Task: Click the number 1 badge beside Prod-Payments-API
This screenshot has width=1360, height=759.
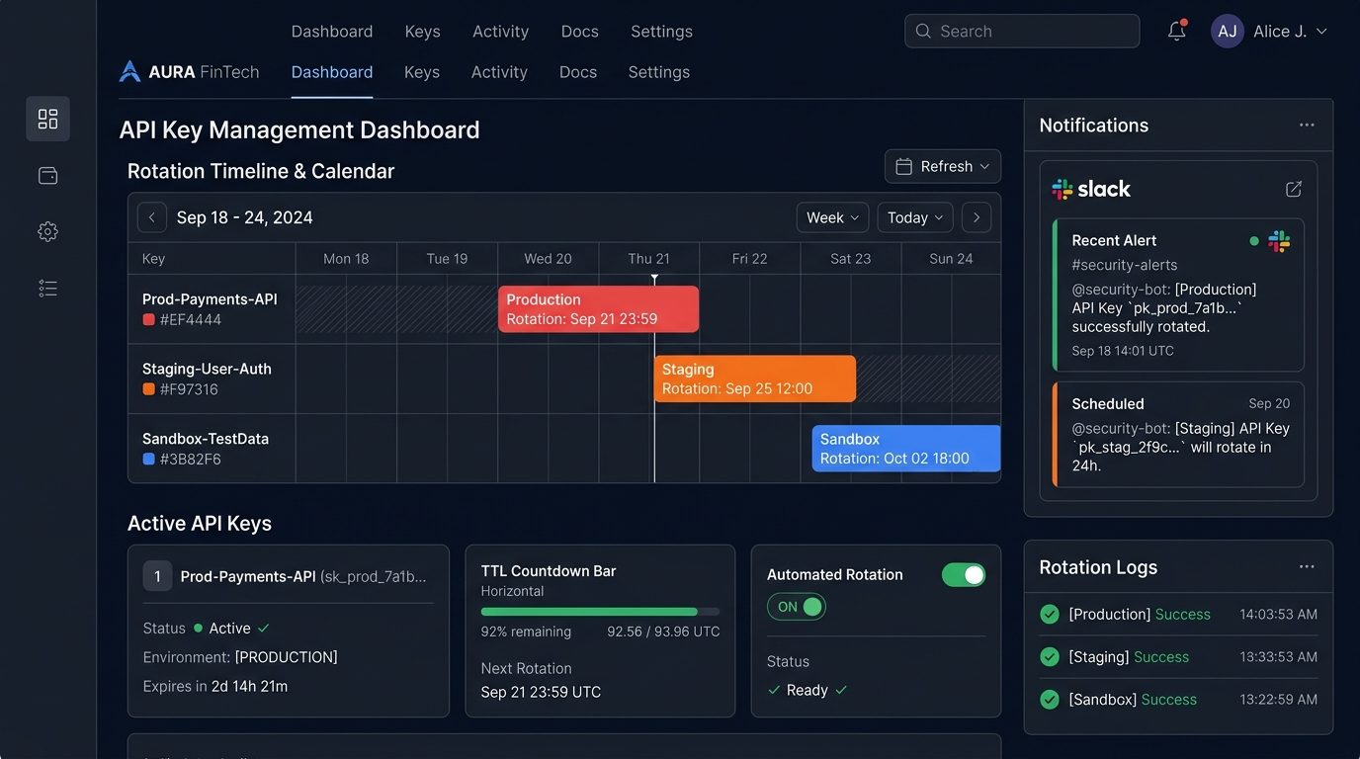Action: [x=157, y=576]
